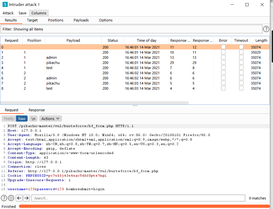Switch to the Positions tab
The height and width of the screenshot is (209, 273).
click(56, 20)
